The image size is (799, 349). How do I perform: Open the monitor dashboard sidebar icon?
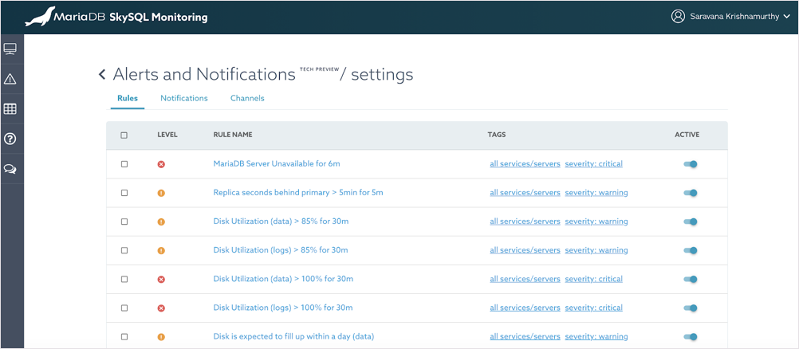click(x=10, y=49)
